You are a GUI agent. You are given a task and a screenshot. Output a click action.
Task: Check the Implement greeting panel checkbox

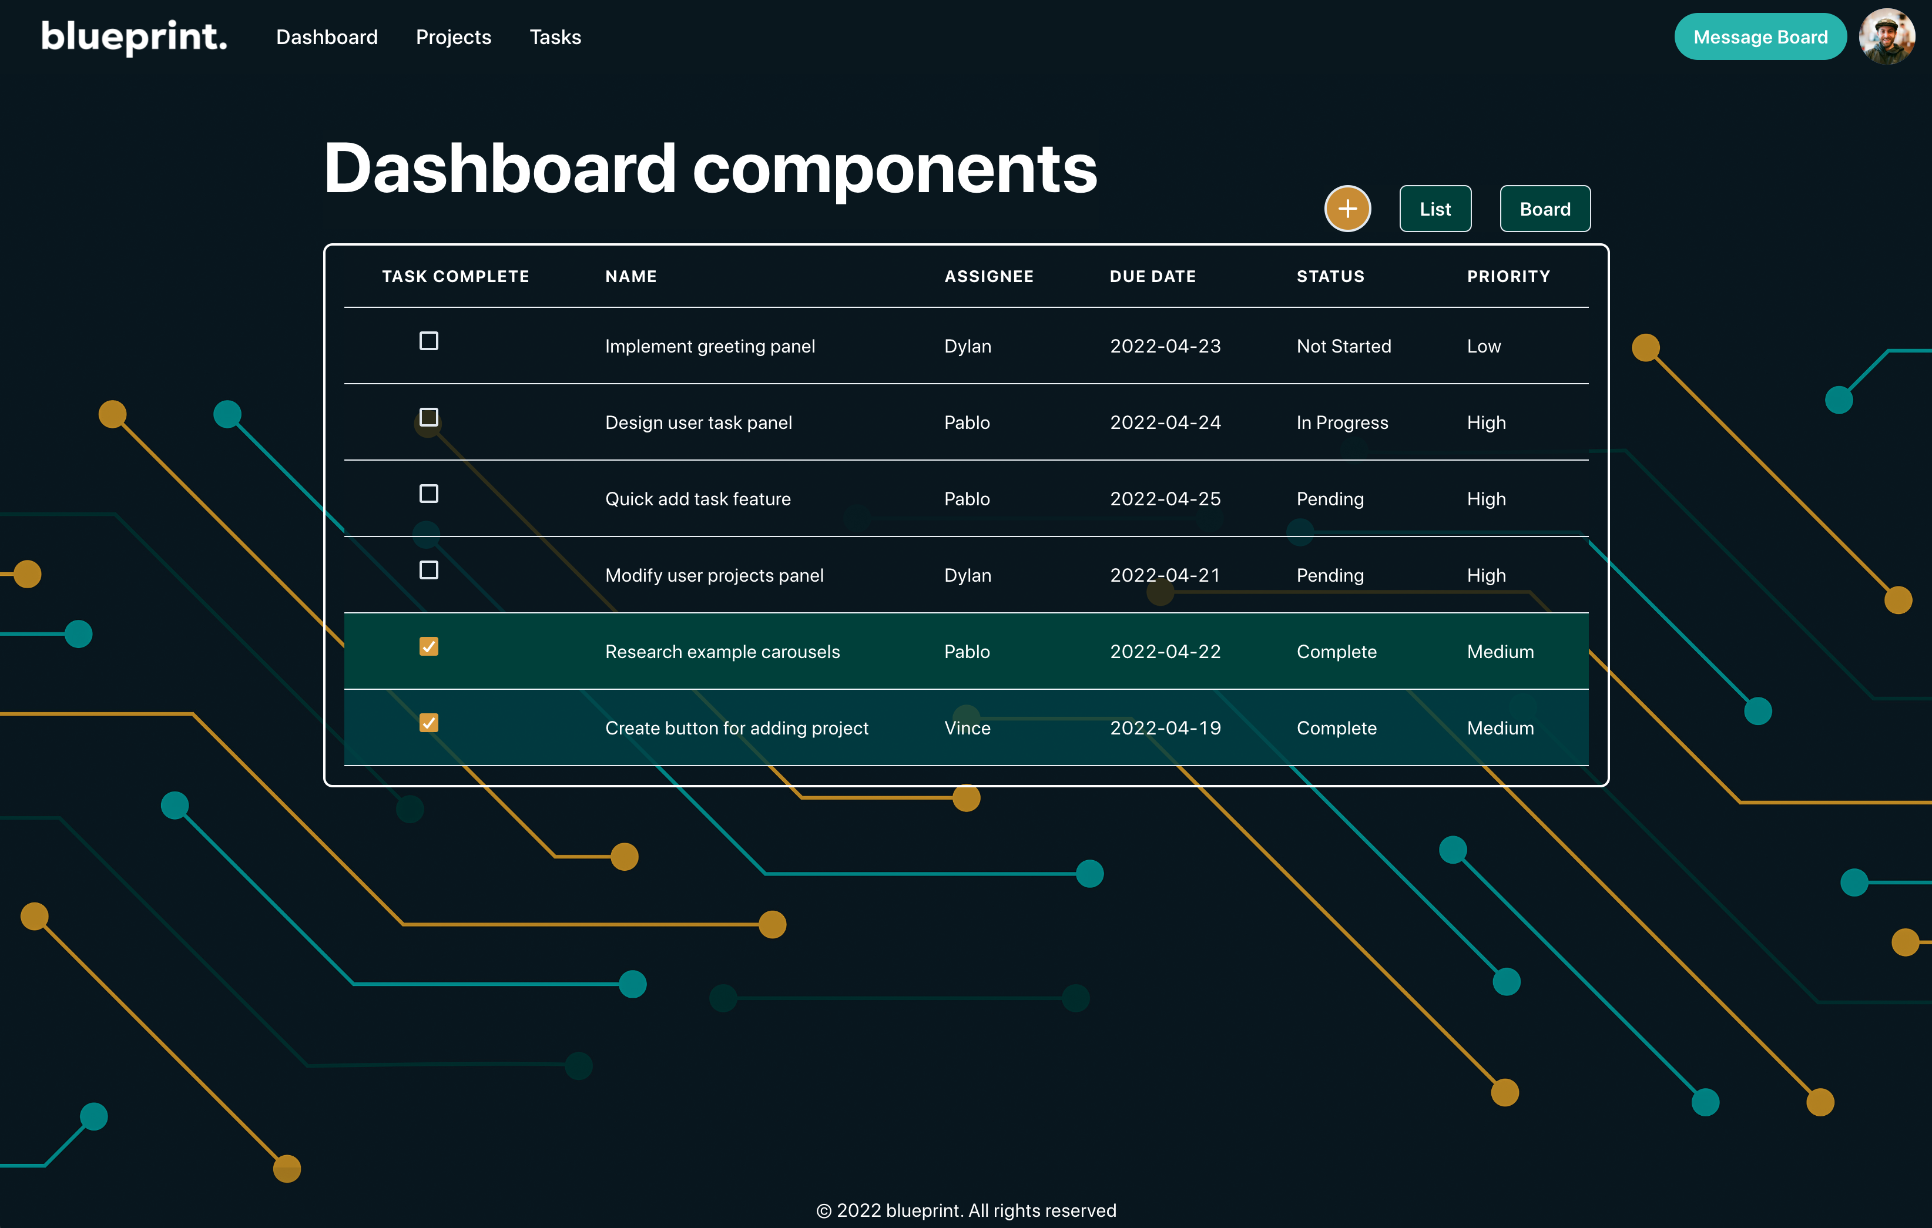[x=428, y=341]
